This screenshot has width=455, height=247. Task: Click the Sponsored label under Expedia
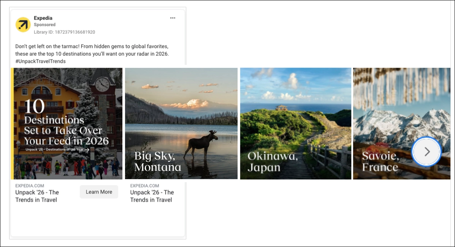(44, 24)
